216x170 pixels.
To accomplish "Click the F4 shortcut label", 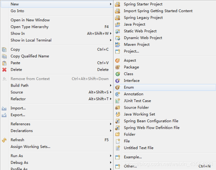I will [x=107, y=27].
